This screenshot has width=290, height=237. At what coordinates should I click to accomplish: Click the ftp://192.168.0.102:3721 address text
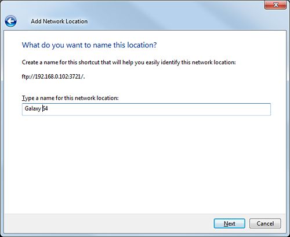(x=53, y=76)
